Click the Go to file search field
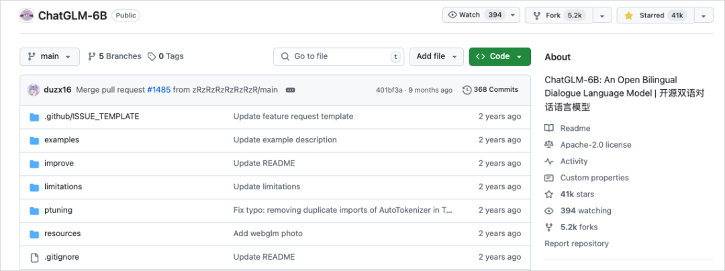This screenshot has height=271, width=725. pyautogui.click(x=336, y=57)
